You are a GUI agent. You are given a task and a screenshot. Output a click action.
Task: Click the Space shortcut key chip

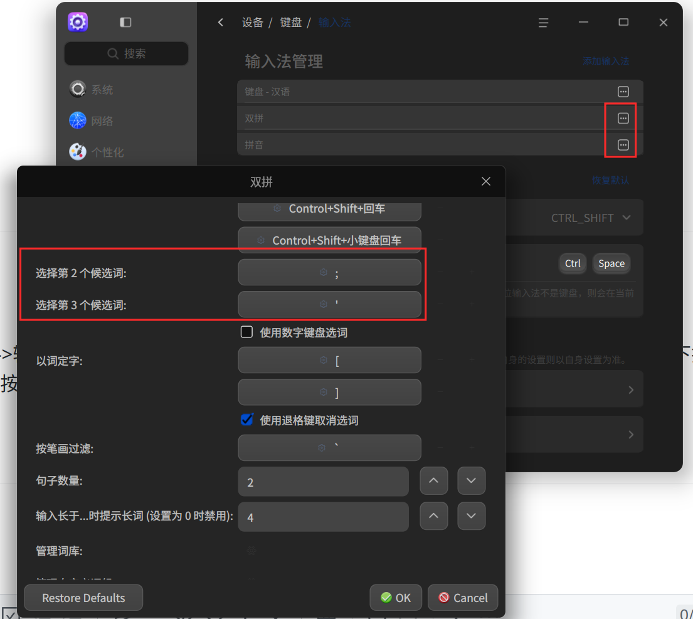coord(611,263)
